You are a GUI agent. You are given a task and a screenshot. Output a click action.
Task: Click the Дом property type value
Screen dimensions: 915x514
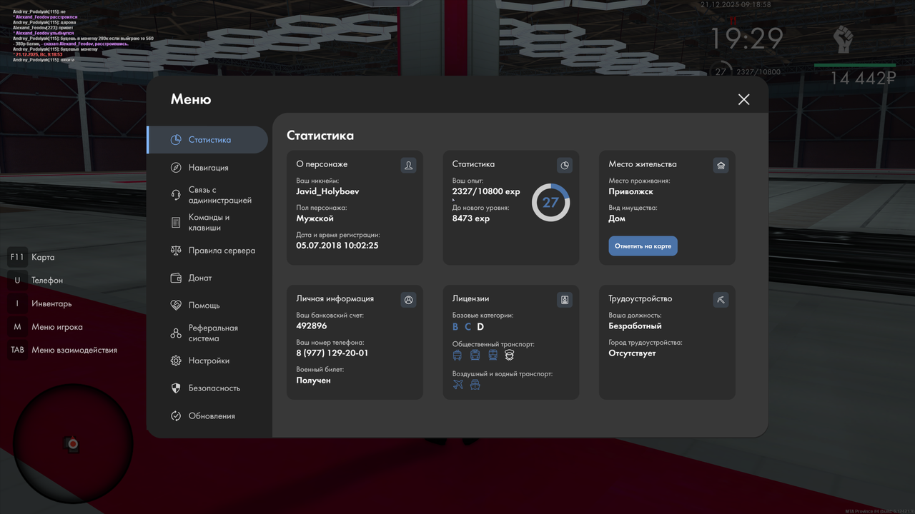[x=617, y=218]
